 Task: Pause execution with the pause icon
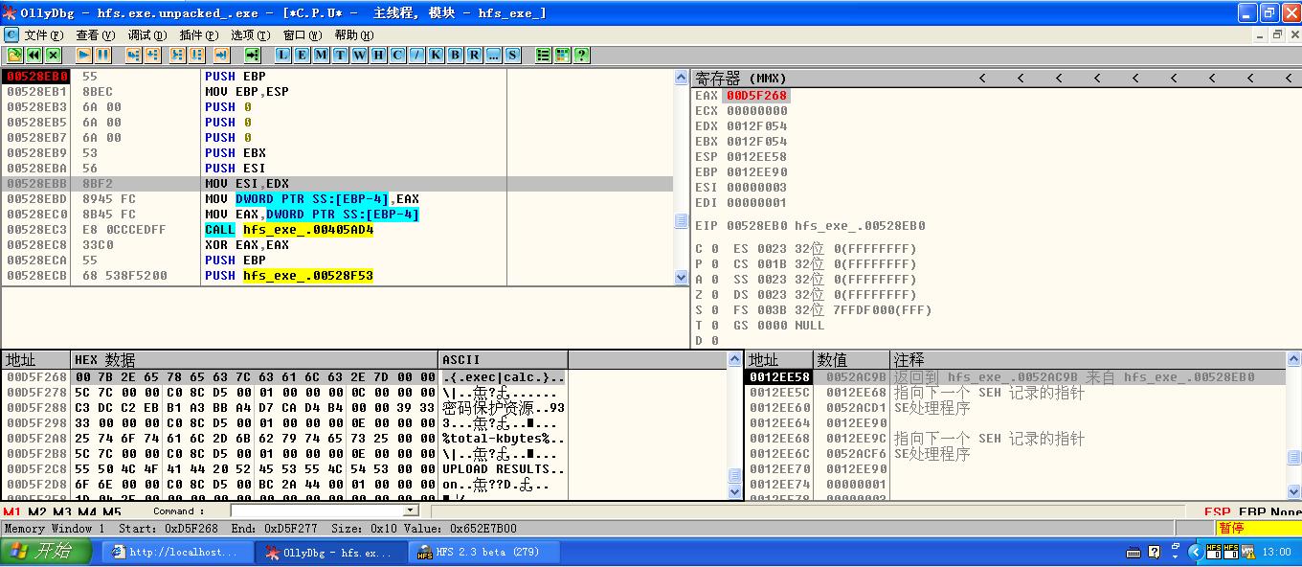coord(102,55)
